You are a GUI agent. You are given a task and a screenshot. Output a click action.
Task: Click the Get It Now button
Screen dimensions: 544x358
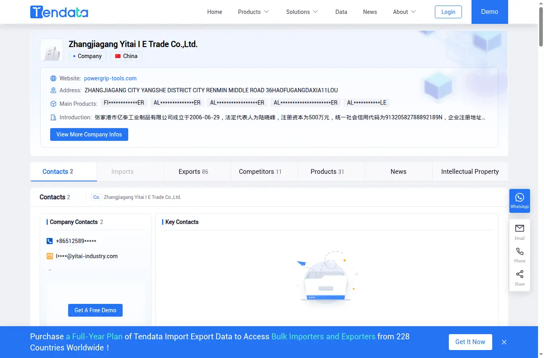470,342
